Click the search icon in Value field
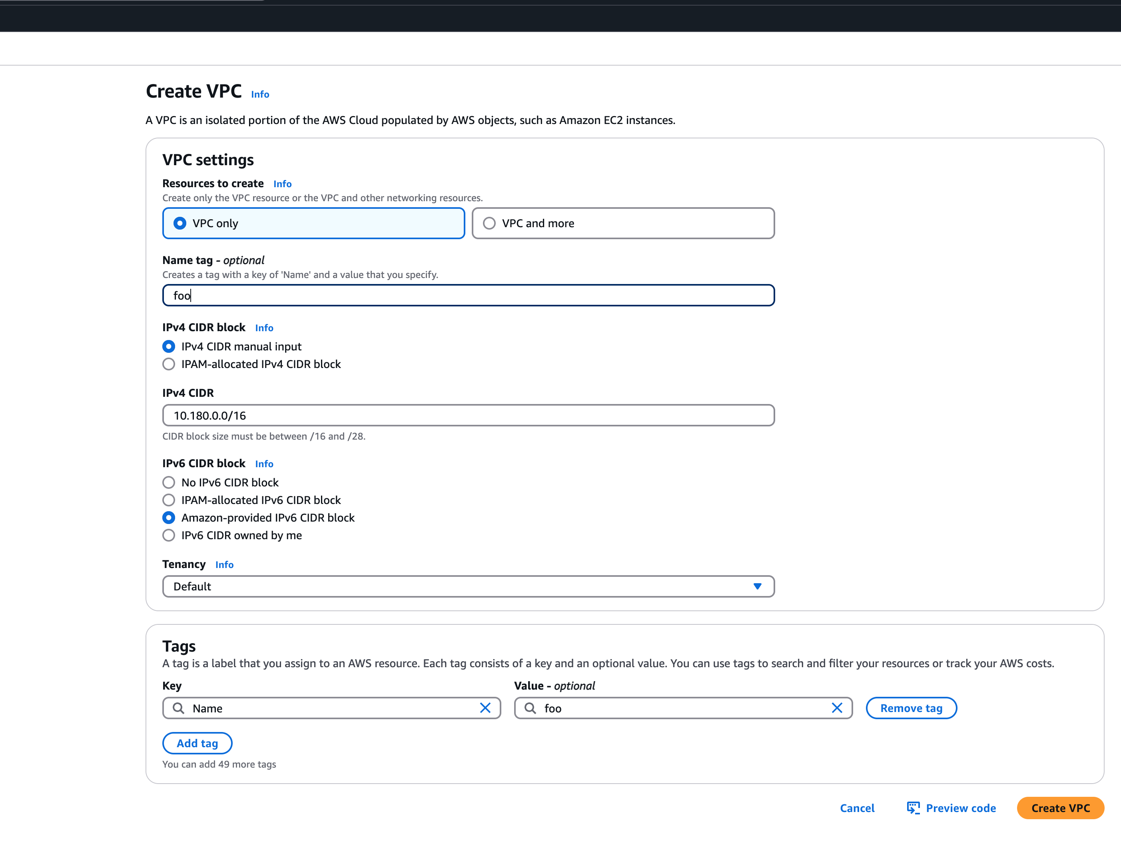The height and width of the screenshot is (864, 1121). [530, 708]
